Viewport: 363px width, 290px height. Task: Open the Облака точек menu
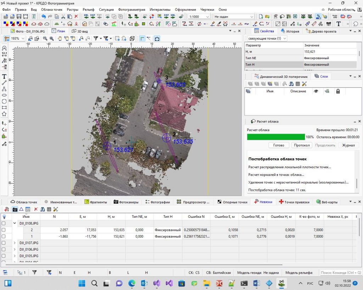[x=52, y=10]
